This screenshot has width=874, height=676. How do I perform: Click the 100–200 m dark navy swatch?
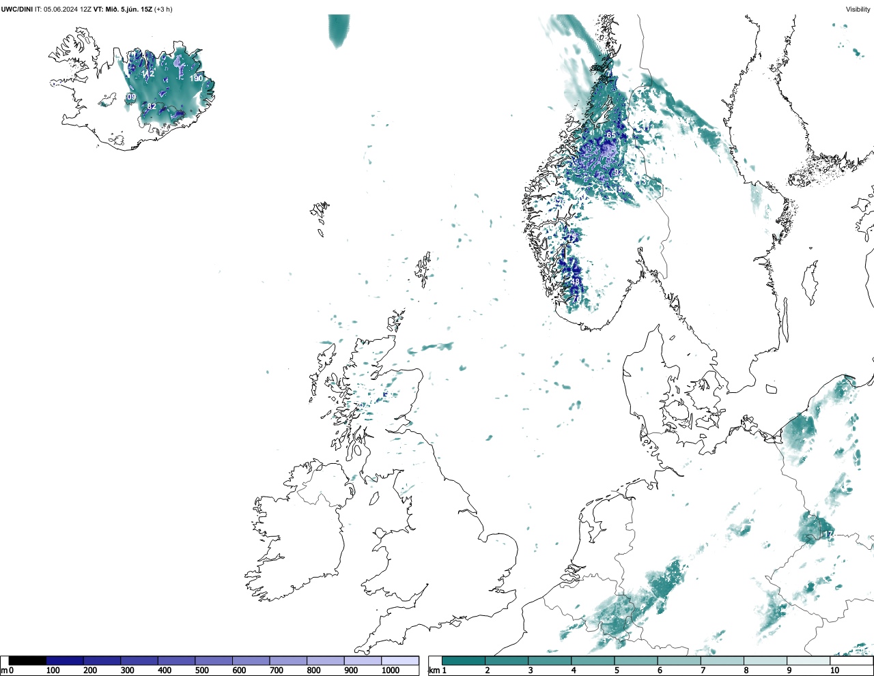(65, 661)
